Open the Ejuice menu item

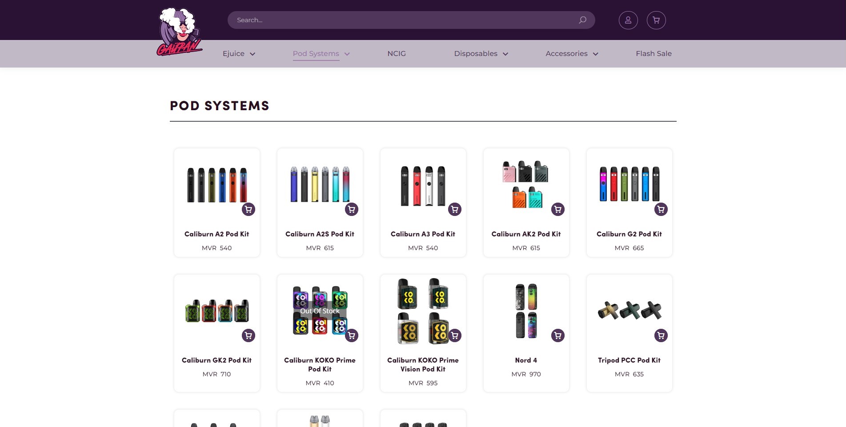tap(233, 53)
